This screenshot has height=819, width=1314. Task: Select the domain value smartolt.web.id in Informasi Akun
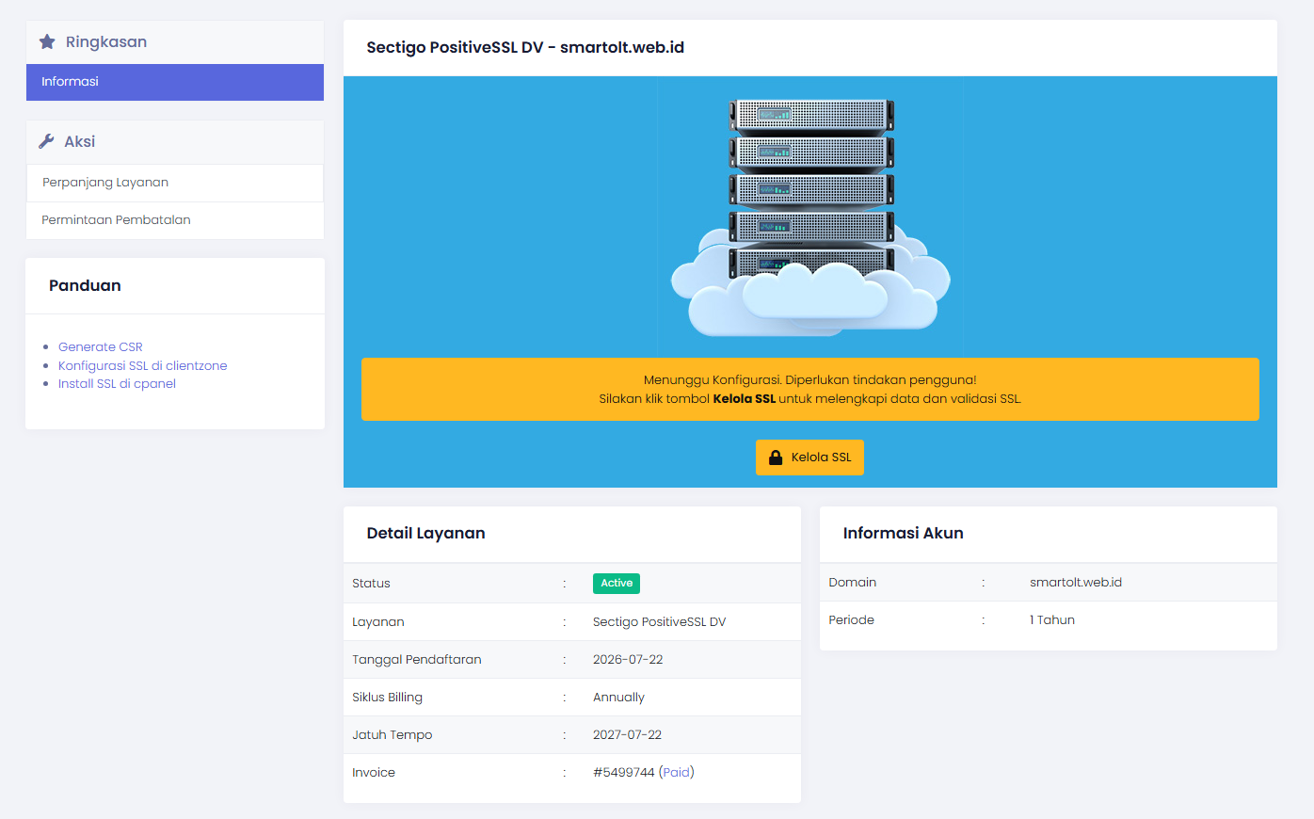1076,583
